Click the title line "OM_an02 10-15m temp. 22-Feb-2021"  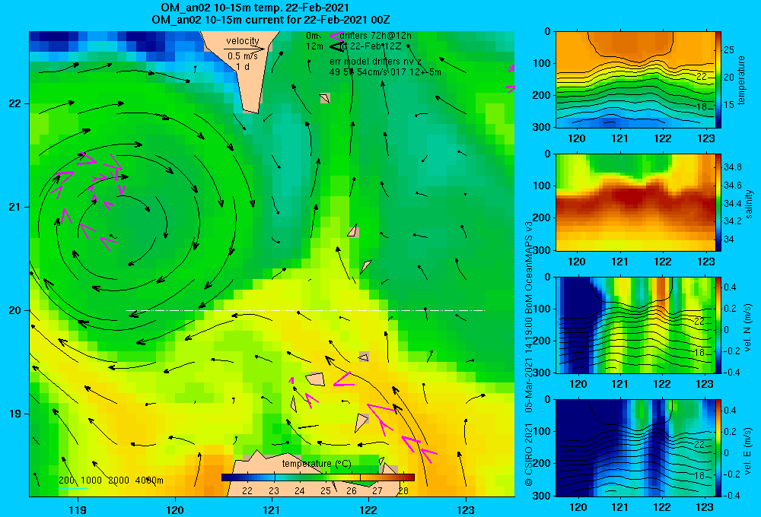(255, 8)
